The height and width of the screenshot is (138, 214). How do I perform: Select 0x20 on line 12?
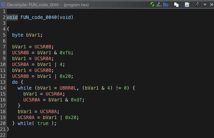[65, 76]
